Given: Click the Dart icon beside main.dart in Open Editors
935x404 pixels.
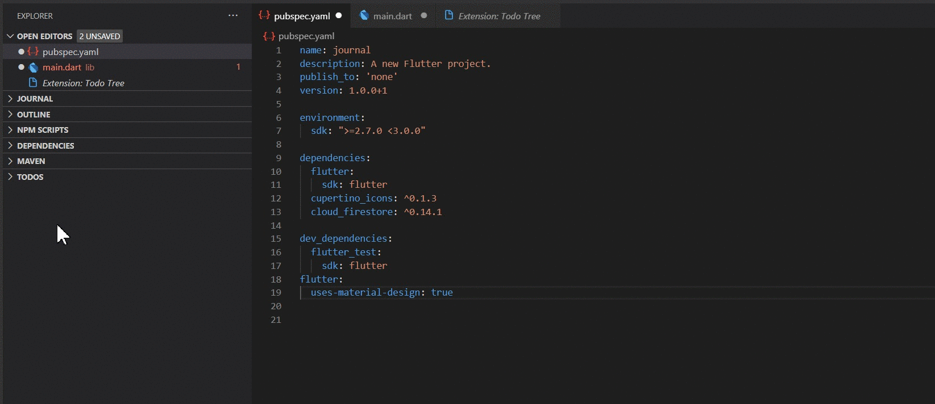Looking at the screenshot, I should [x=34, y=68].
